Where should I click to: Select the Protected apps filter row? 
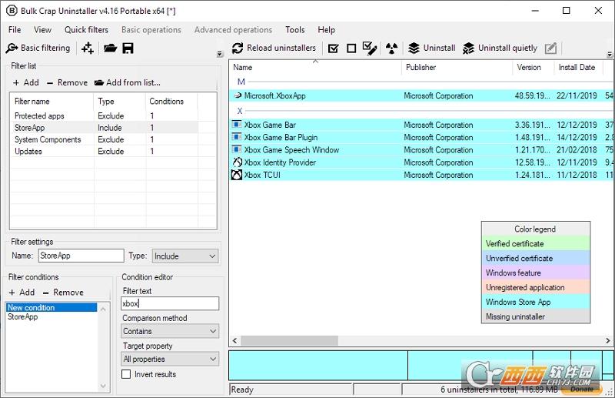tap(105, 115)
